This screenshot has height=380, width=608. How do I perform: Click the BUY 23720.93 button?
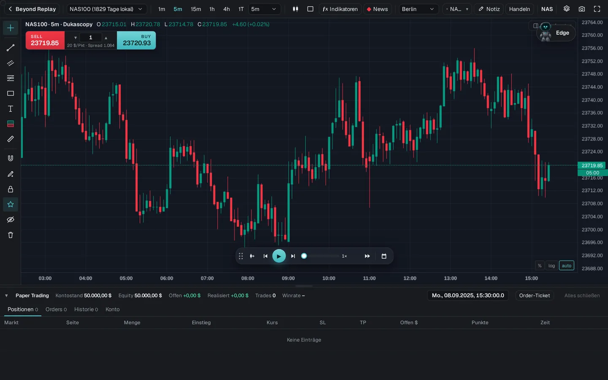[136, 40]
